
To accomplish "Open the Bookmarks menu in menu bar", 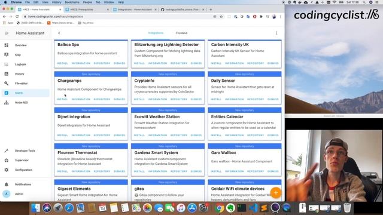I will pyautogui.click(x=72, y=2).
